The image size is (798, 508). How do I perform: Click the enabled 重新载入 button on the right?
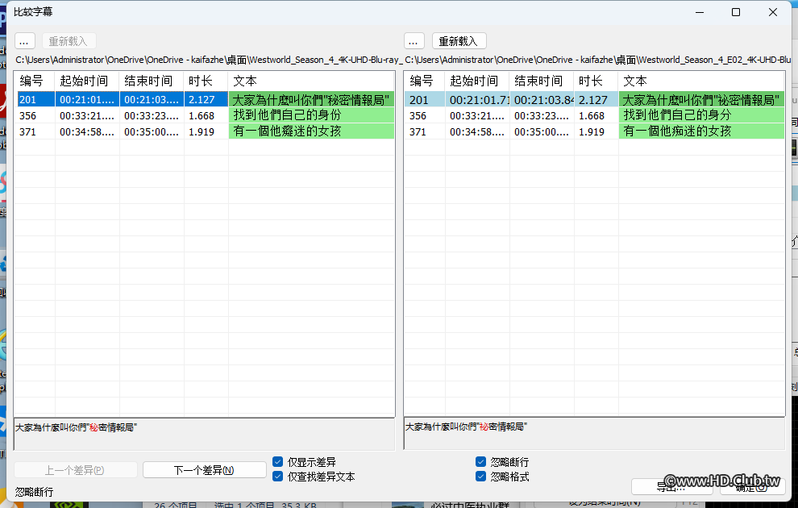coord(459,41)
